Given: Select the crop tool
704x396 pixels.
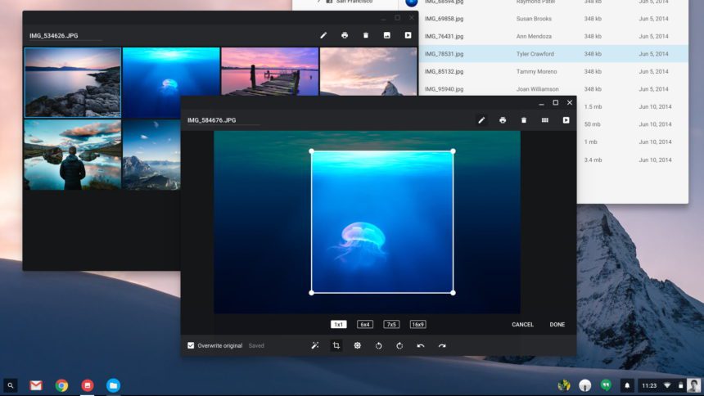Looking at the screenshot, I should pos(336,345).
